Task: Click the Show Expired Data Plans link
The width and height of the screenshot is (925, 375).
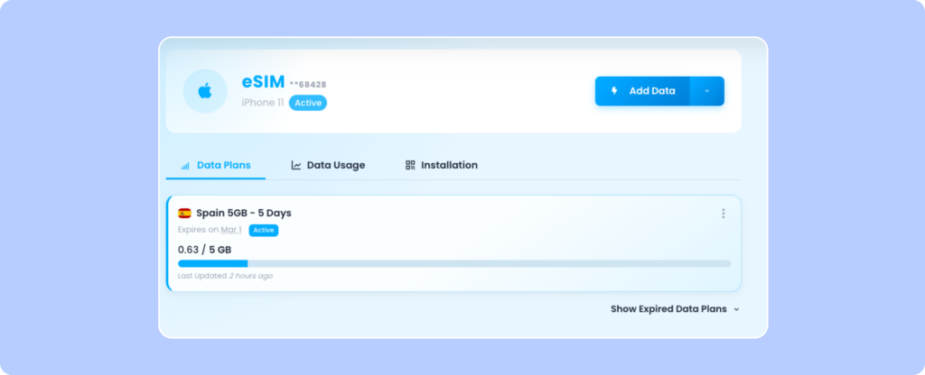Action: (668, 308)
